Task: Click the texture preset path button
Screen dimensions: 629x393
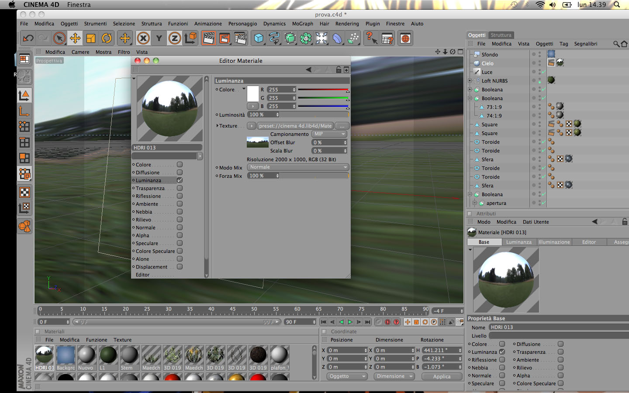Action: pyautogui.click(x=295, y=126)
